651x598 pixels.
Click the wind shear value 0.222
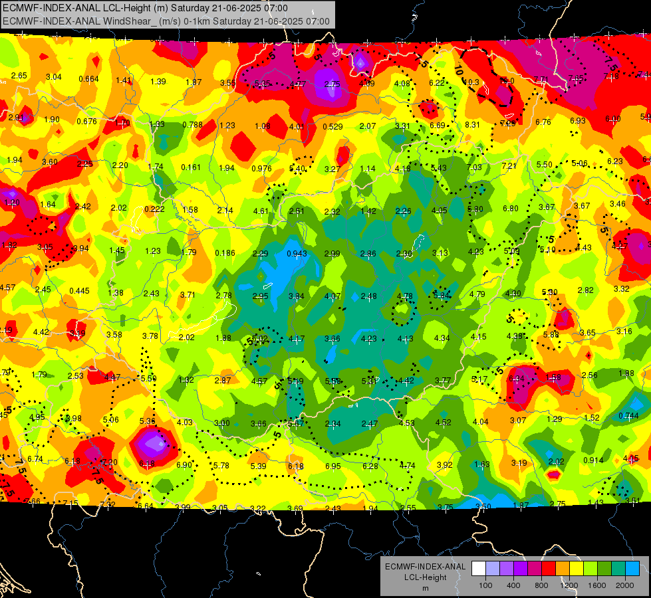154,209
